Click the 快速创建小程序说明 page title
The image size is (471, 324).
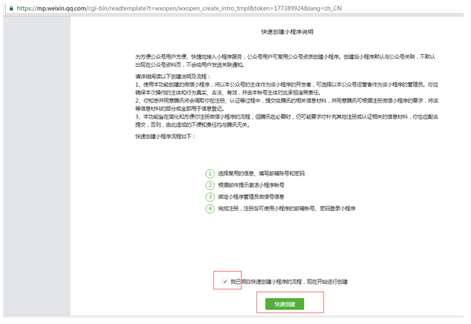(286, 32)
